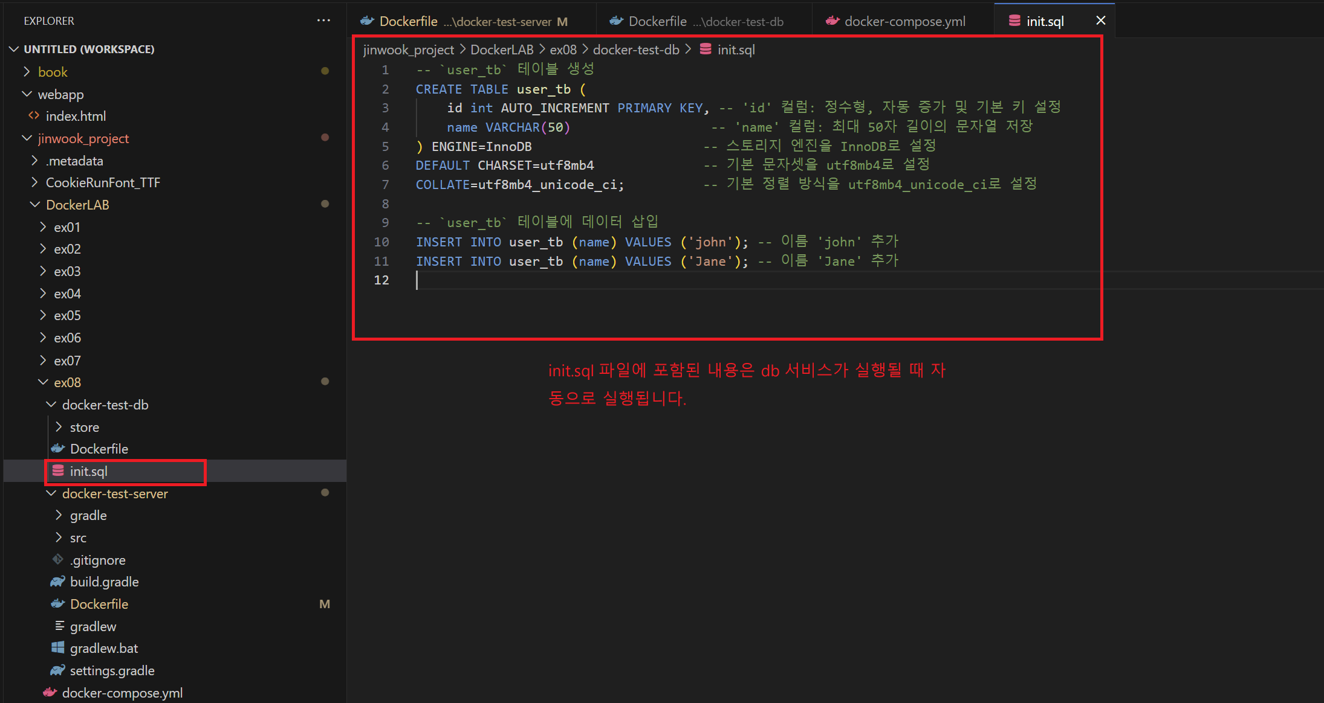This screenshot has height=703, width=1324.
Task: Switch to the docker-compose.yml tab
Action: click(904, 22)
